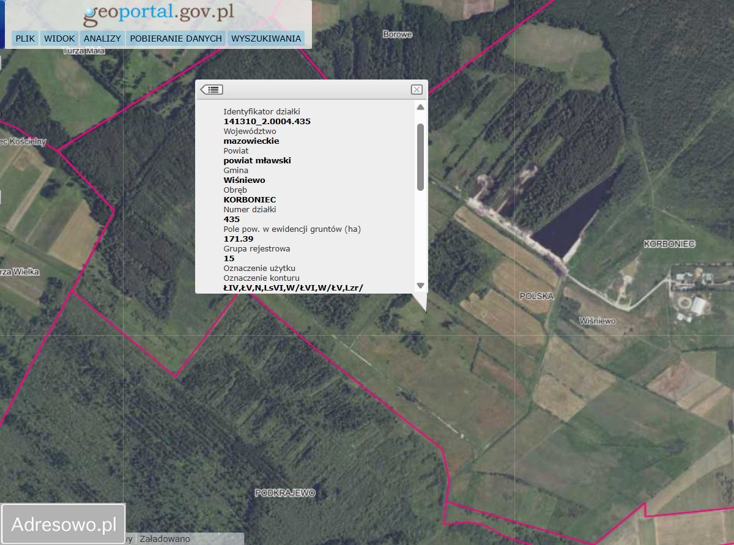Open the WIDOK menu
The image size is (734, 545).
[x=59, y=39]
